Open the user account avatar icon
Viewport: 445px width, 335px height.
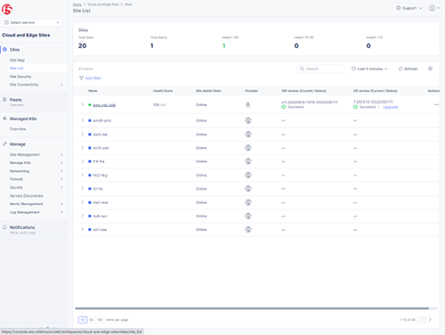(432, 8)
